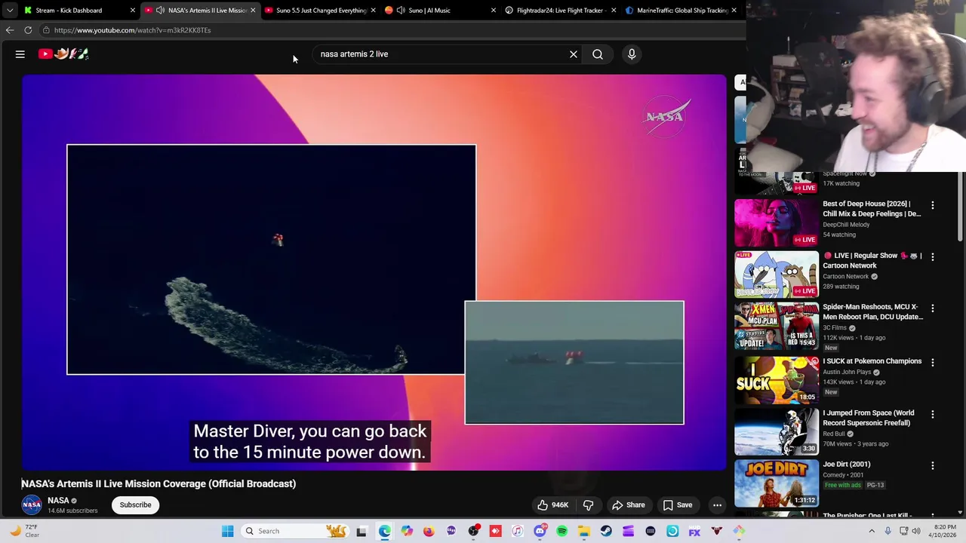Open options menu for Deep House video
The width and height of the screenshot is (966, 543).
(x=933, y=205)
